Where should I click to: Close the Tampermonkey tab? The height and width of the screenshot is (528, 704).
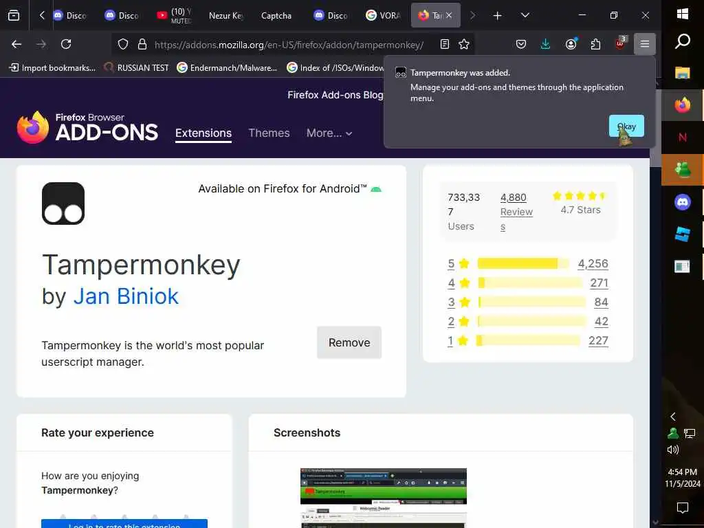(x=449, y=16)
